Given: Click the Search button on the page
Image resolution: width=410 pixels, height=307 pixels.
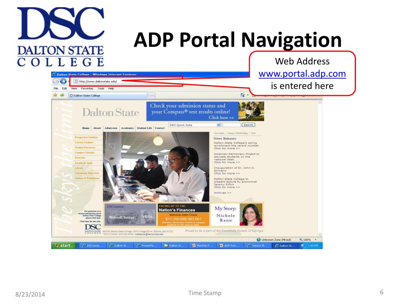Looking at the screenshot, I should (x=248, y=125).
